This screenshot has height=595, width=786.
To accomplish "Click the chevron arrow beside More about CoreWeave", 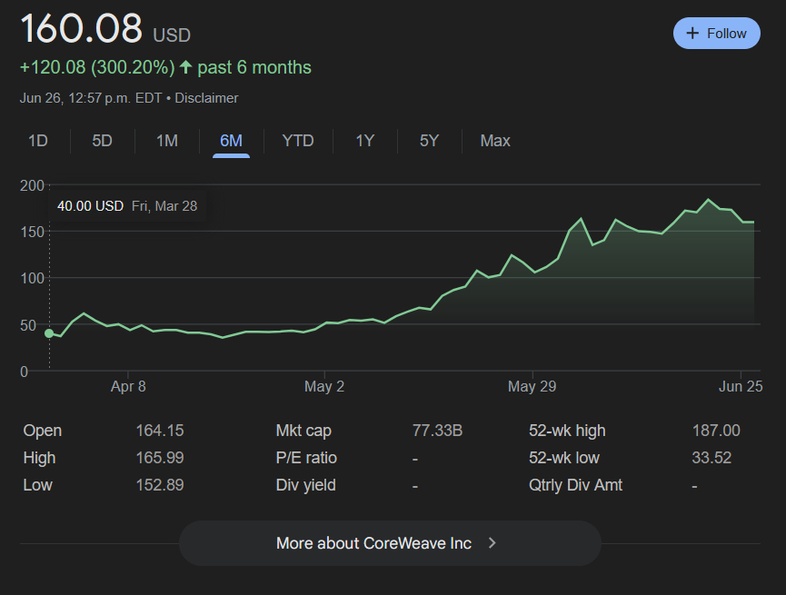I will tap(492, 543).
